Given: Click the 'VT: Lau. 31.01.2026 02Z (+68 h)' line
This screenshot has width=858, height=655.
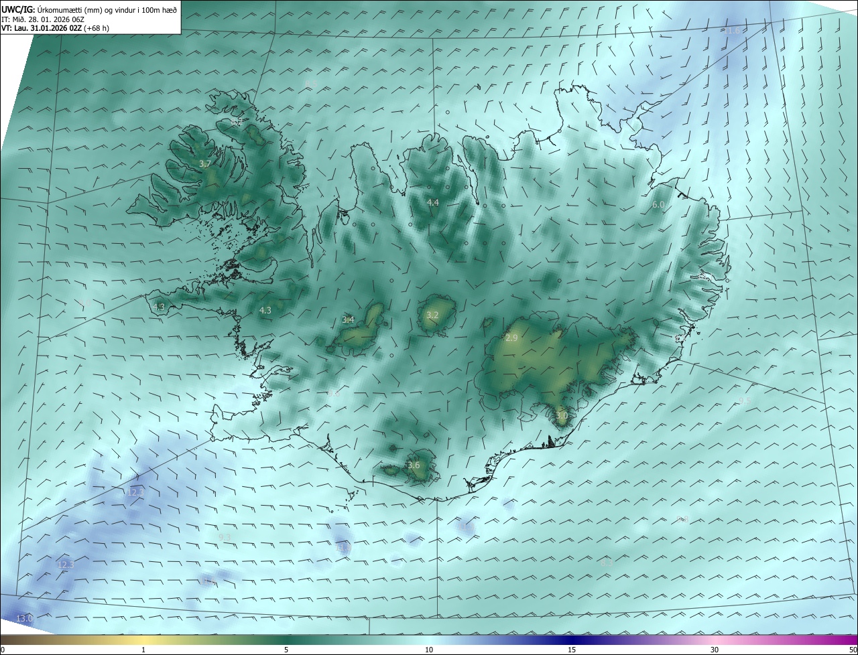Looking at the screenshot, I should point(55,28).
